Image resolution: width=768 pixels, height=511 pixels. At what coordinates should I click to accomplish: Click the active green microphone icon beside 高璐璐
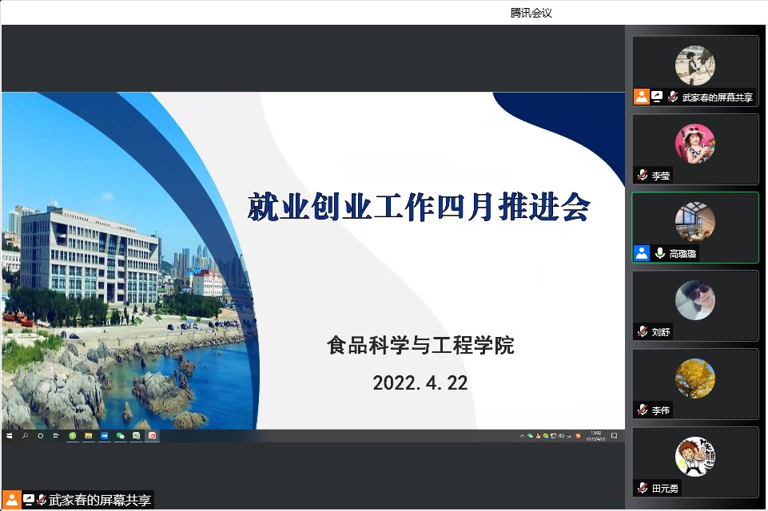[x=659, y=253]
